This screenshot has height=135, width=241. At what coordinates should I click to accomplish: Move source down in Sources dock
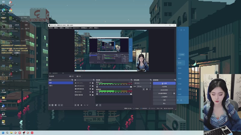pos(87,105)
